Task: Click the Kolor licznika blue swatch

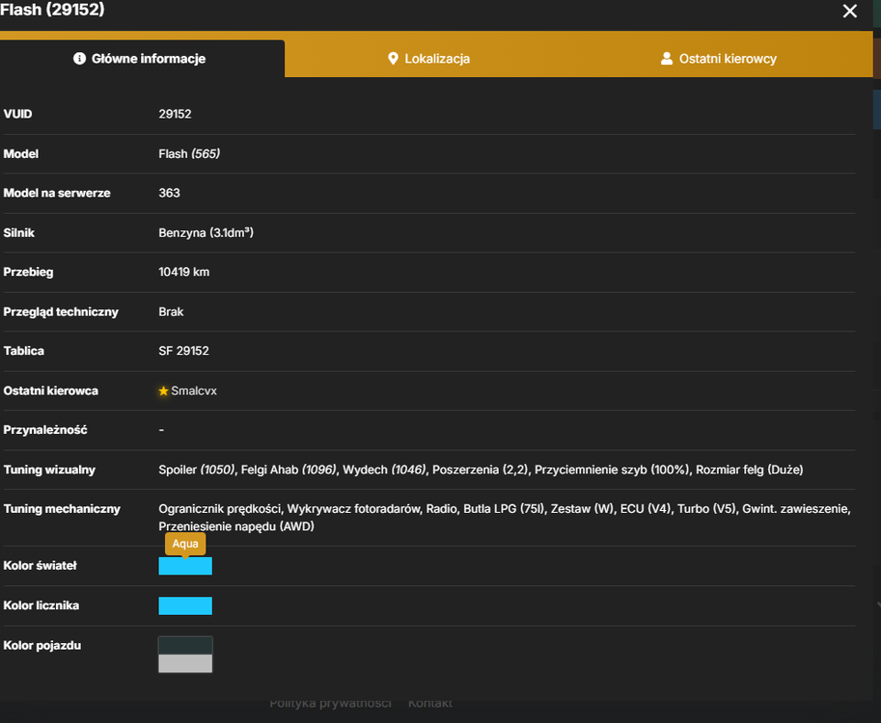Action: pos(185,605)
